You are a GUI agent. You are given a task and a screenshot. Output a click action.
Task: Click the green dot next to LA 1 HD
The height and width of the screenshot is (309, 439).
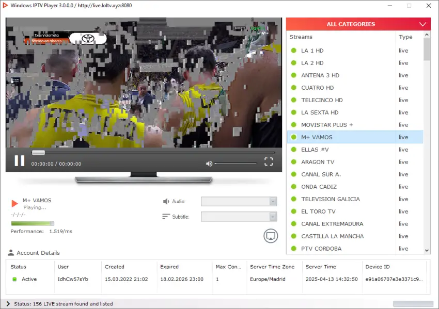pyautogui.click(x=294, y=51)
